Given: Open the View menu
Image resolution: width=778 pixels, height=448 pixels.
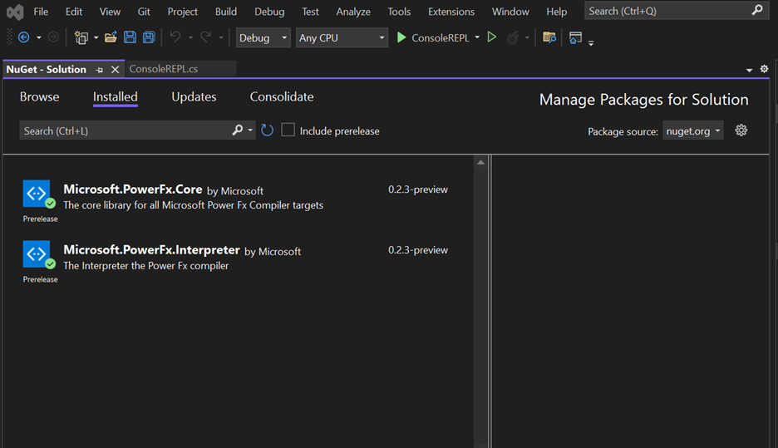Looking at the screenshot, I should click(x=110, y=12).
